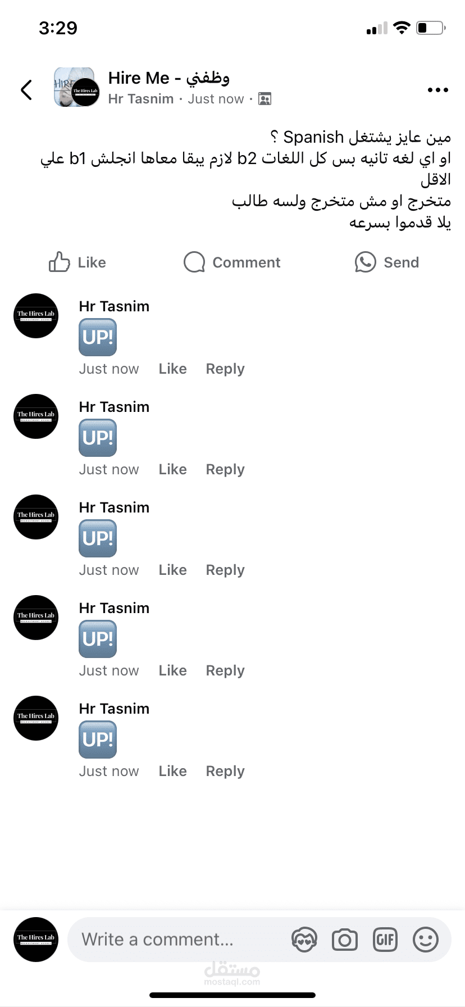Click the group privacy icon beside Just now

tap(265, 99)
